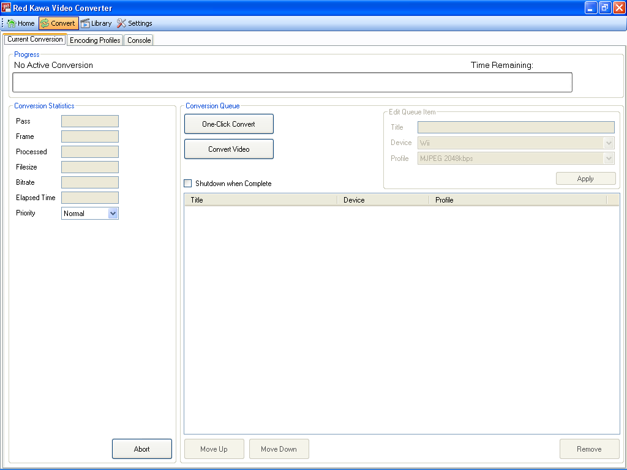Sort queue by Device column header

383,200
